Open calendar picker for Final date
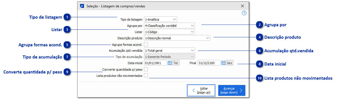Screen dimensions: 337x102 pyautogui.click(x=223, y=63)
